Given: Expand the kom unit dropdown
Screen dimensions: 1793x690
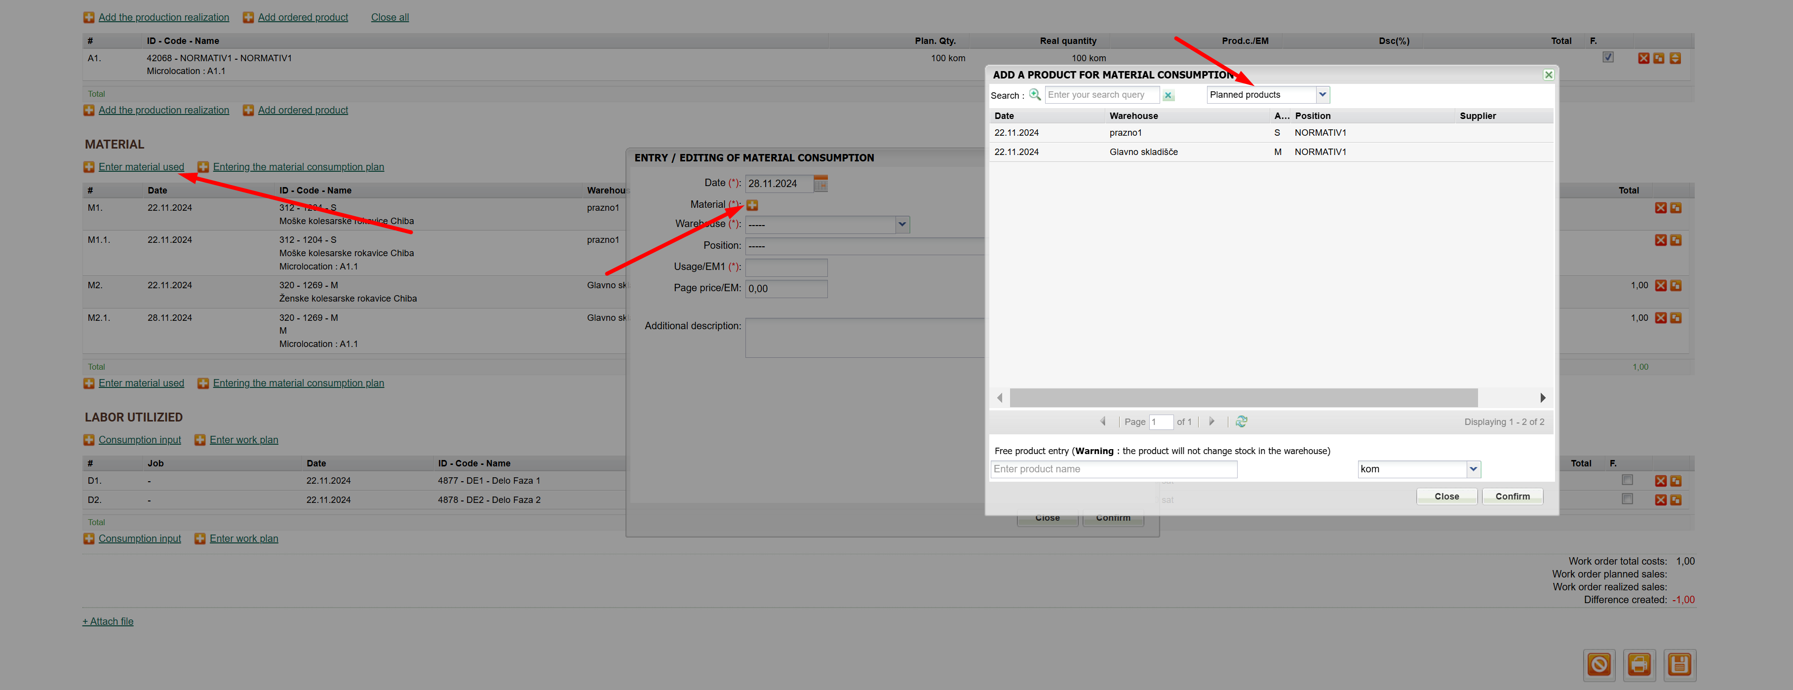Looking at the screenshot, I should [1473, 469].
